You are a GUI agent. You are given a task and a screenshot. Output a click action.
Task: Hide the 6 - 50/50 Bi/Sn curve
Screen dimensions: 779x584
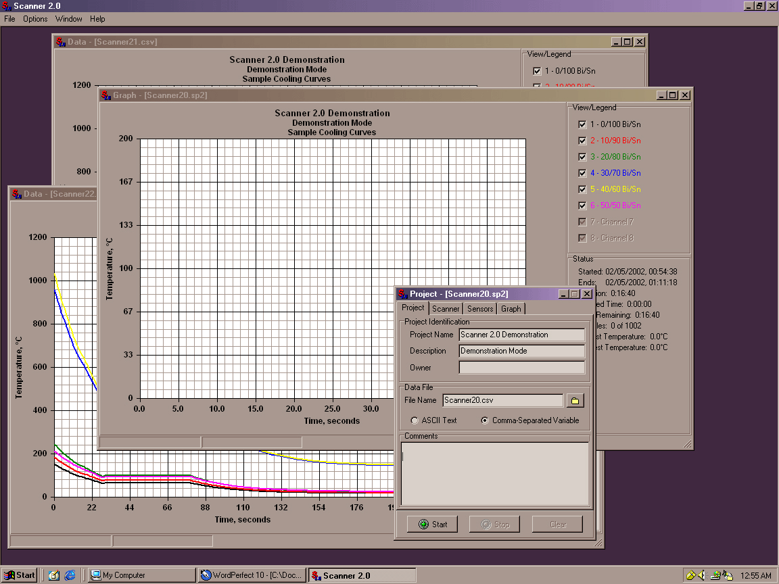coord(582,205)
